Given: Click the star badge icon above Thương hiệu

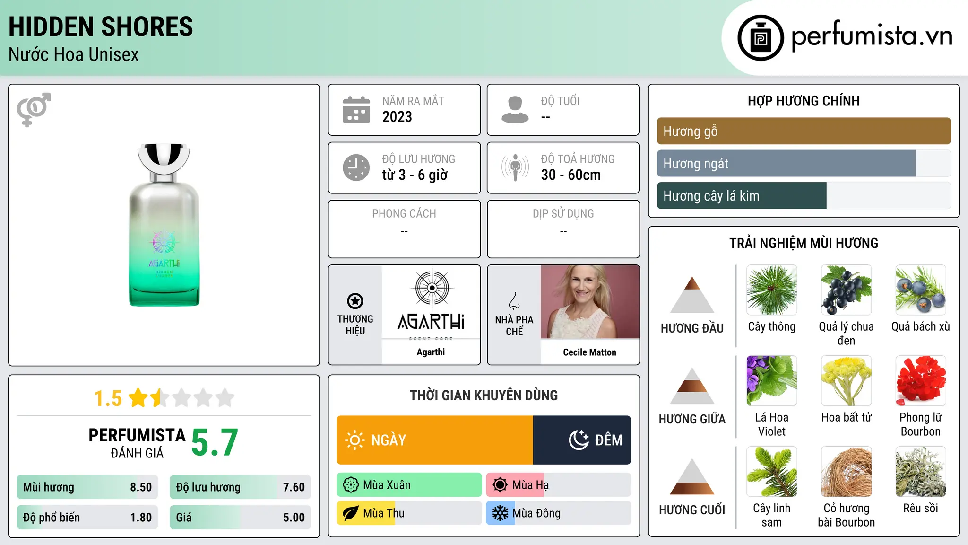Looking at the screenshot, I should 355,301.
